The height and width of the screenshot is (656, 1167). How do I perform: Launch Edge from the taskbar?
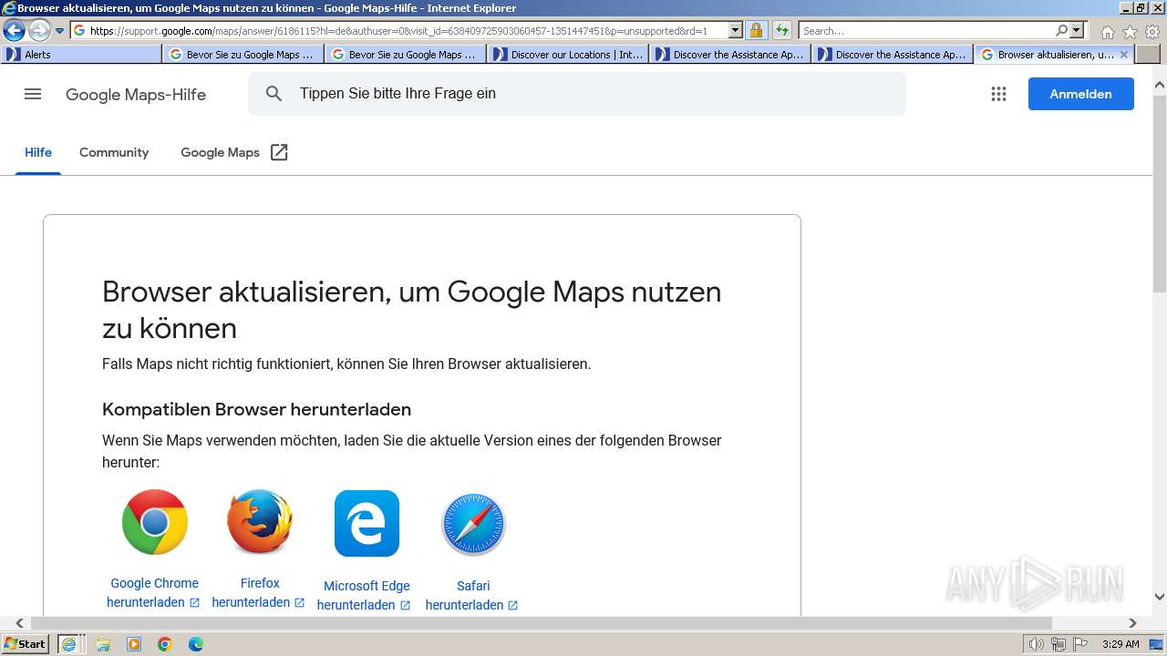tap(196, 644)
